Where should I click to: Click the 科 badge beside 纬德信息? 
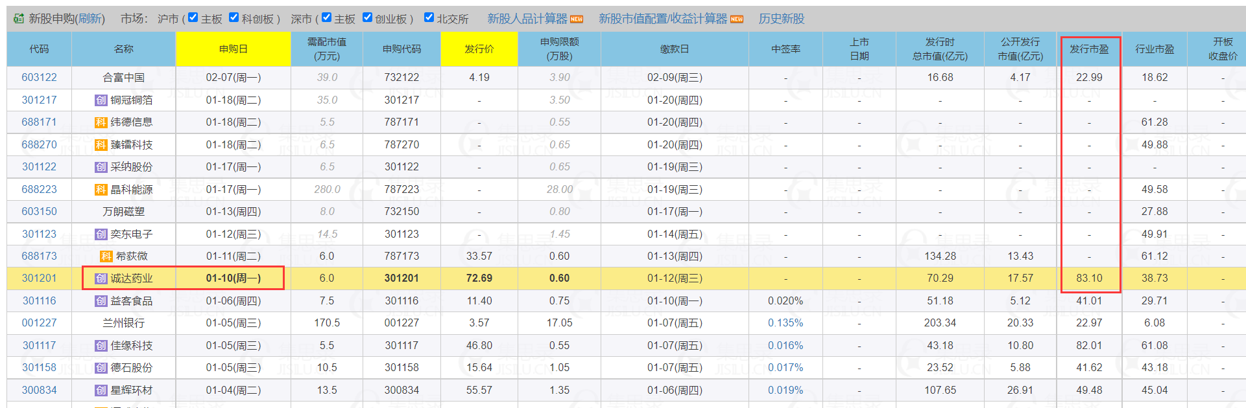point(101,122)
